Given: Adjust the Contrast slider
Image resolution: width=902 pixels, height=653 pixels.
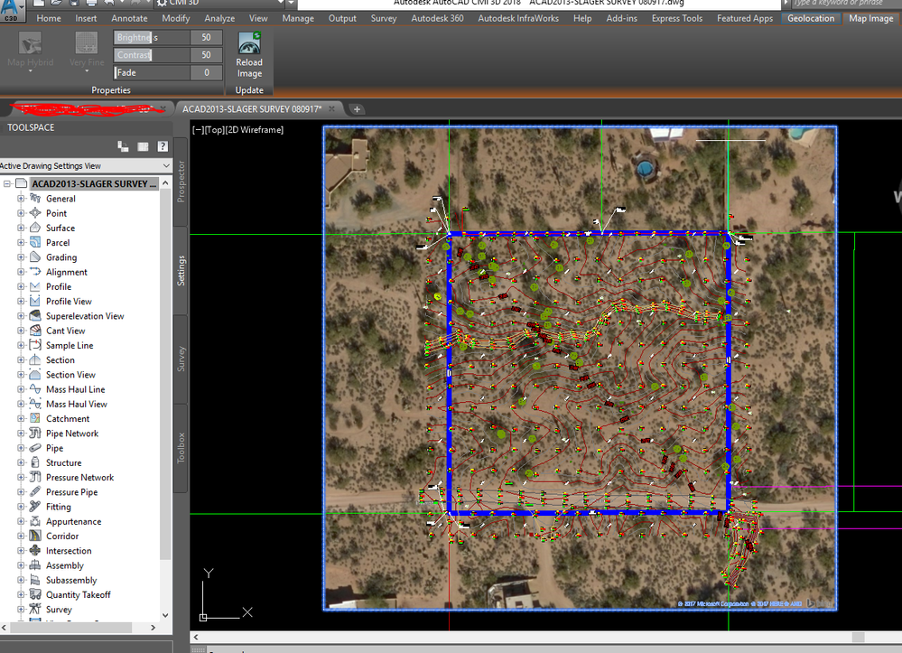Looking at the screenshot, I should (152, 55).
